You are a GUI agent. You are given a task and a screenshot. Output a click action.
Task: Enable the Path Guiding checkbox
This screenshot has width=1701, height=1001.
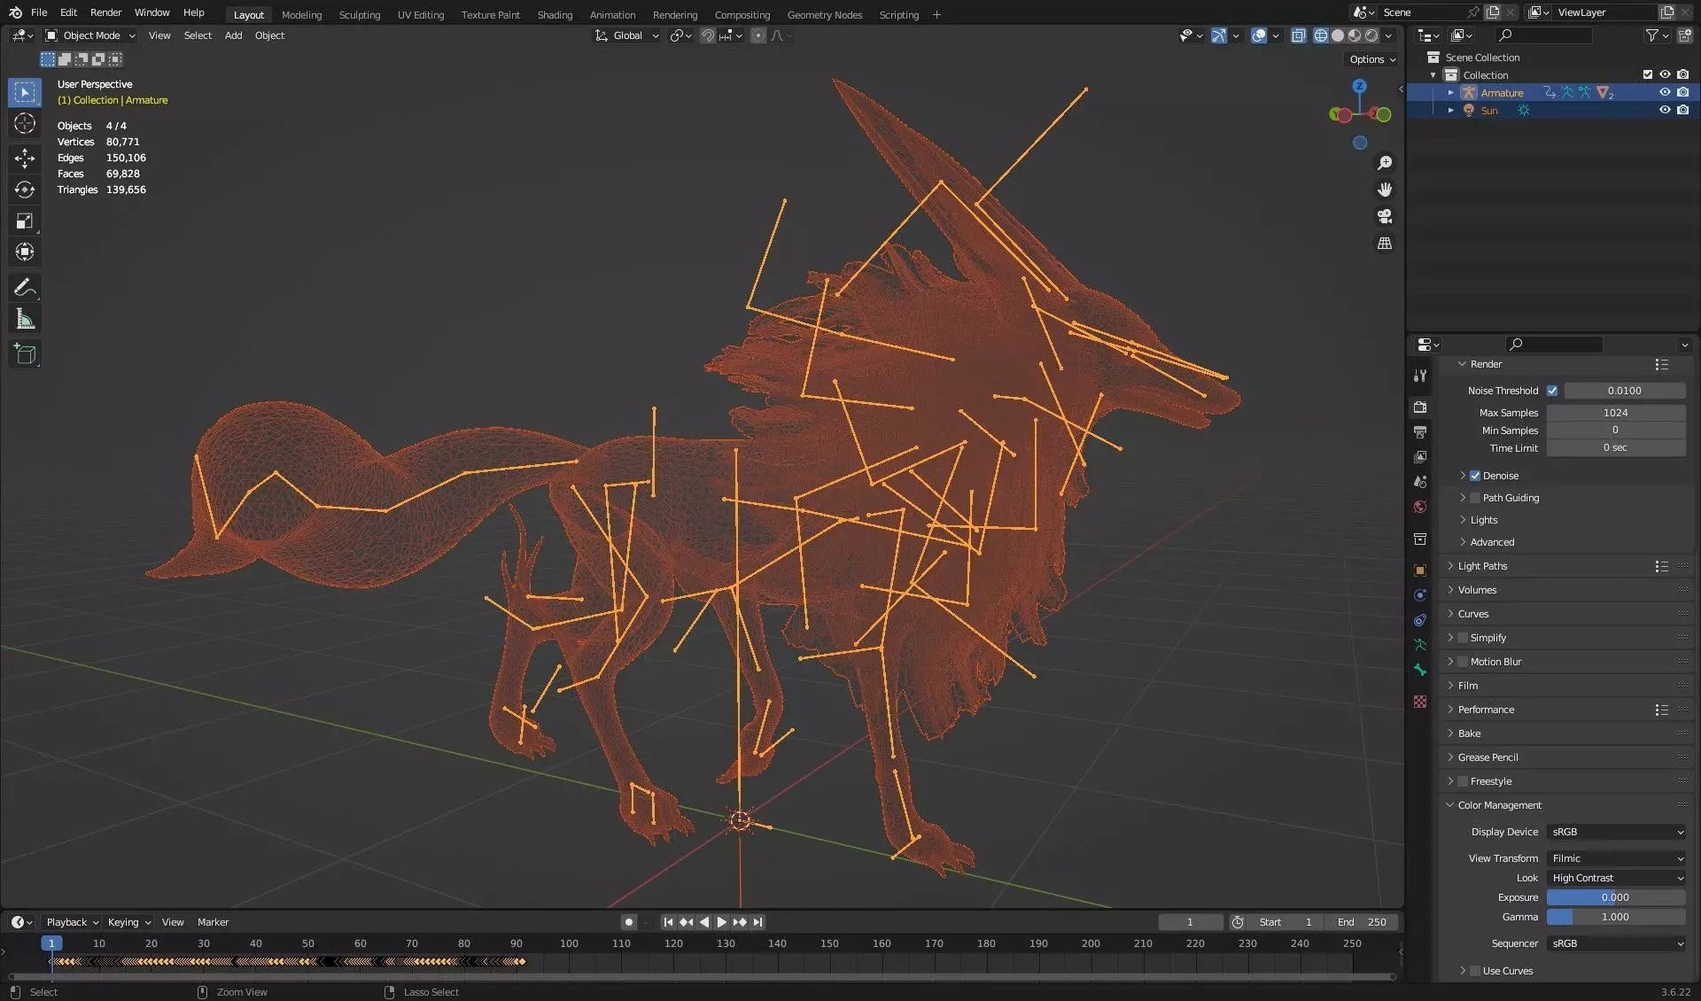pyautogui.click(x=1475, y=498)
